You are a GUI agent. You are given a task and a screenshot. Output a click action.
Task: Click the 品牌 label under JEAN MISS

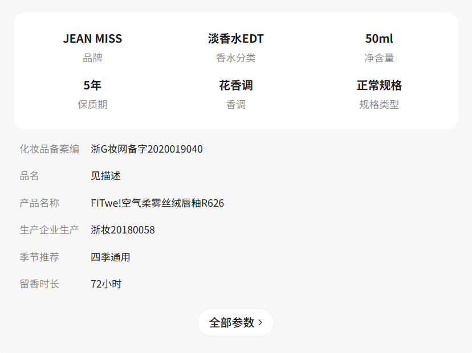pos(92,58)
